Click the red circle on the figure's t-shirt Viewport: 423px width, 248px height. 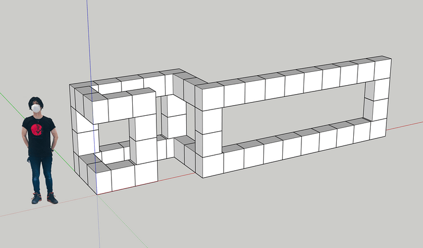36,129
